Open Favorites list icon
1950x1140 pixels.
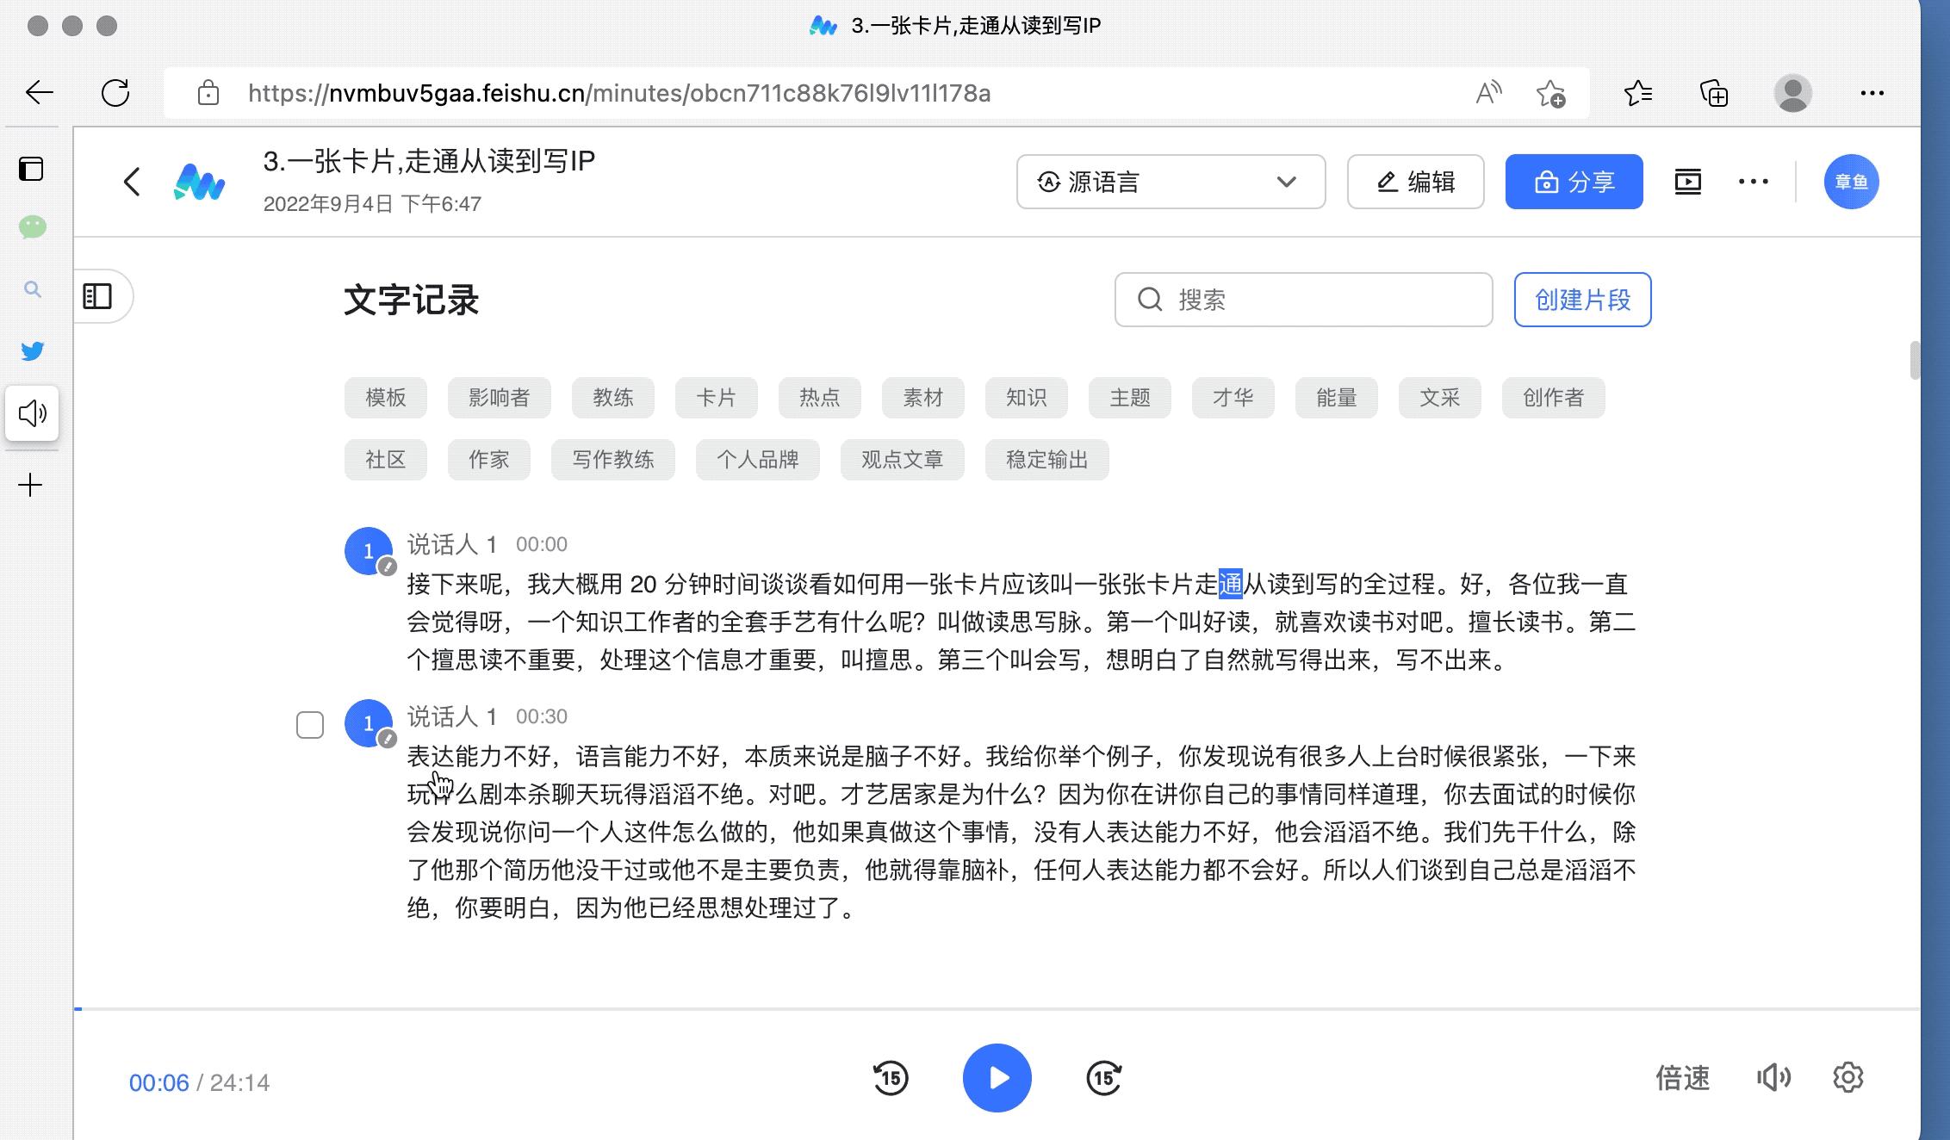coord(1637,92)
